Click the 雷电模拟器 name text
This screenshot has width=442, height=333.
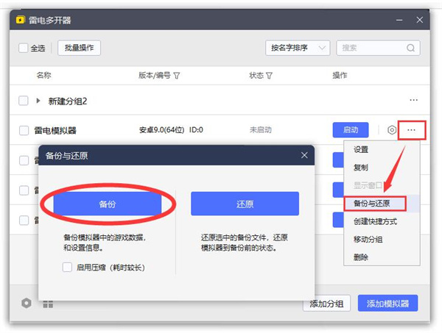pyautogui.click(x=55, y=131)
